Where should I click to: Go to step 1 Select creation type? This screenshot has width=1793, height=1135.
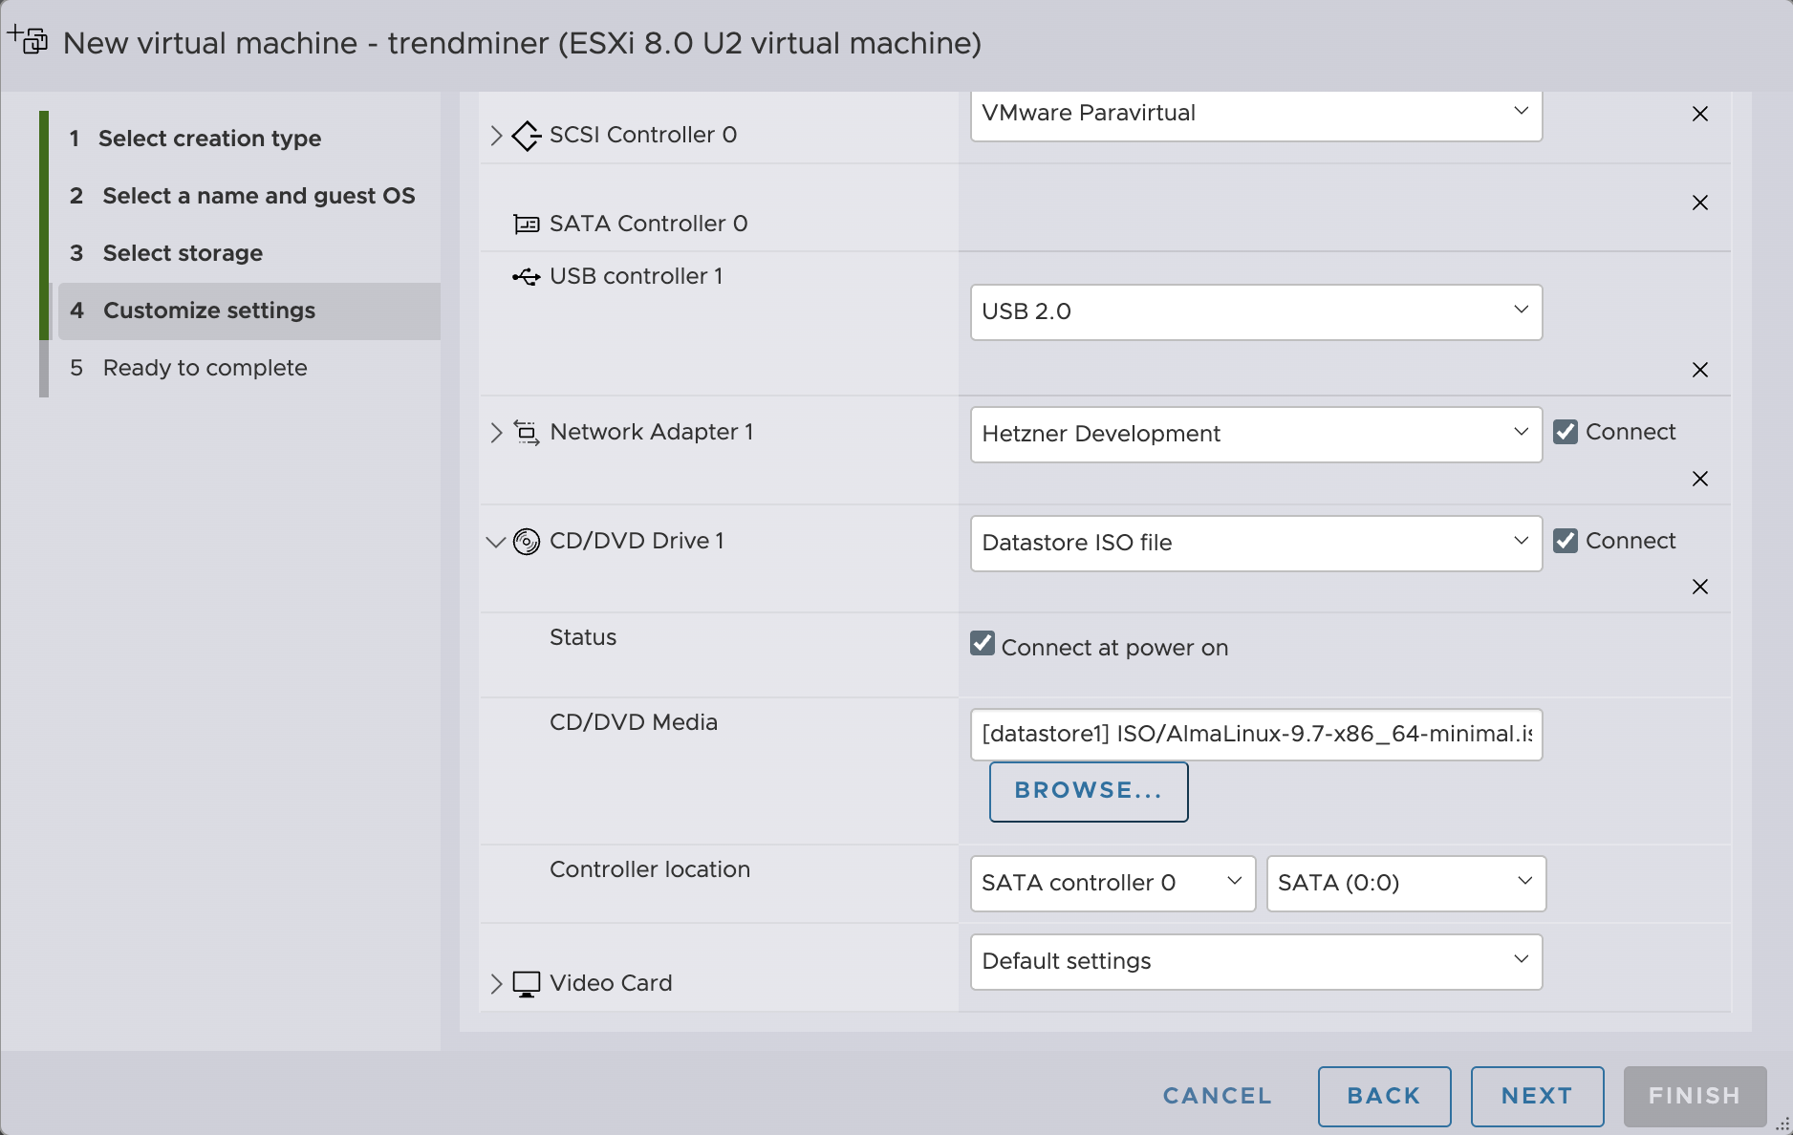click(248, 139)
